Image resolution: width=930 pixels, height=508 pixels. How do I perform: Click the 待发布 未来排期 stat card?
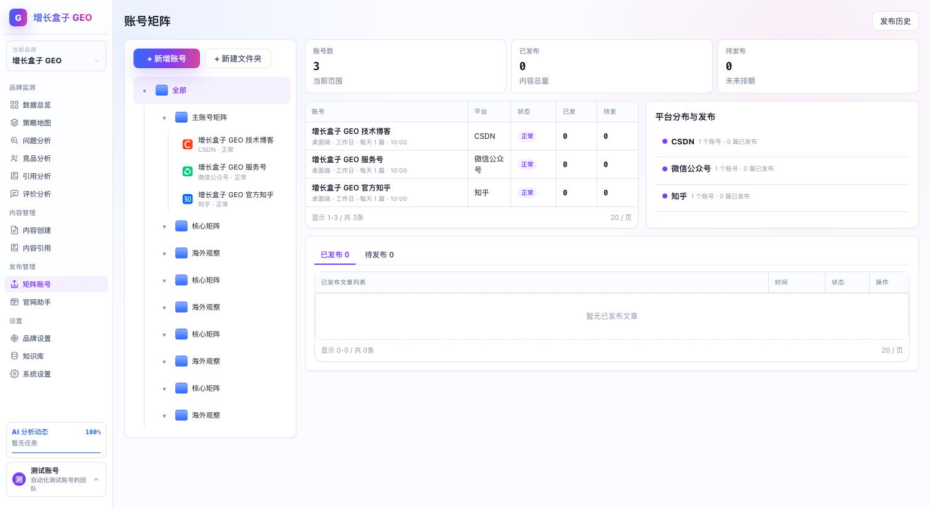click(818, 66)
